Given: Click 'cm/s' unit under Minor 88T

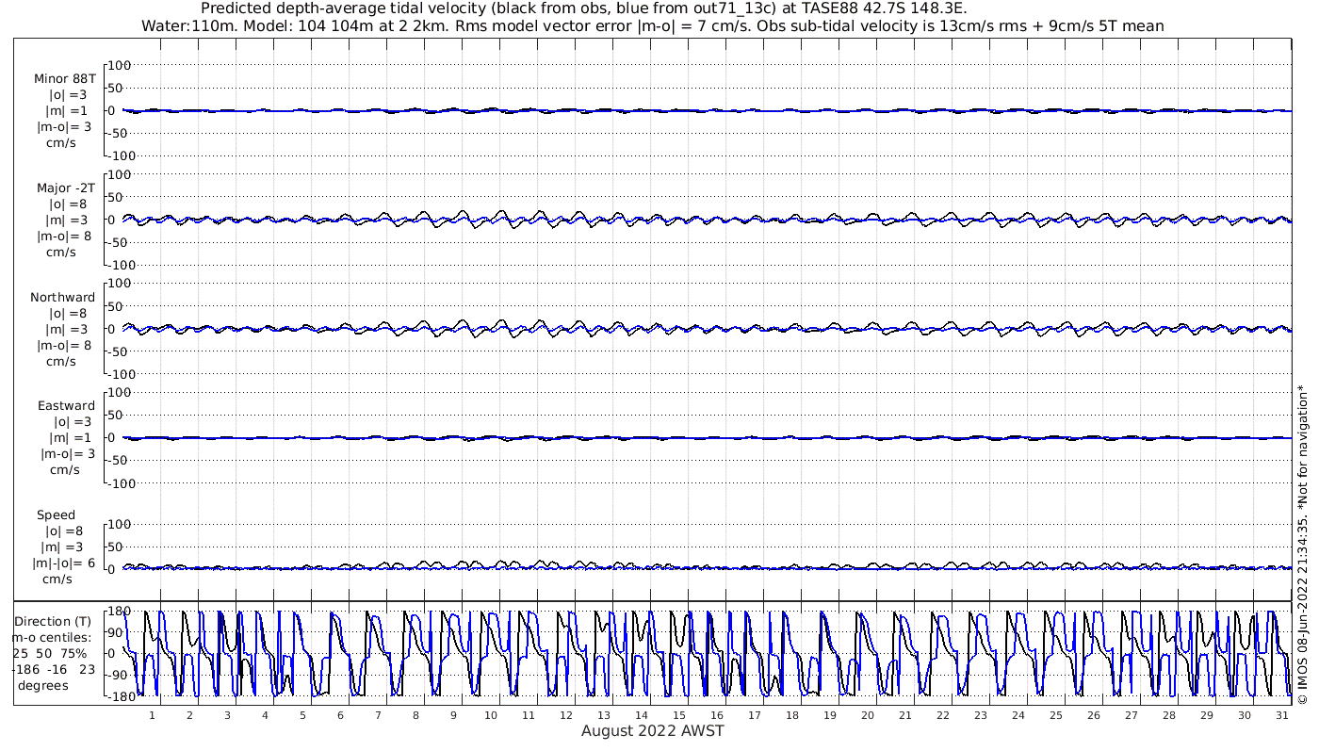Looking at the screenshot, I should [62, 142].
